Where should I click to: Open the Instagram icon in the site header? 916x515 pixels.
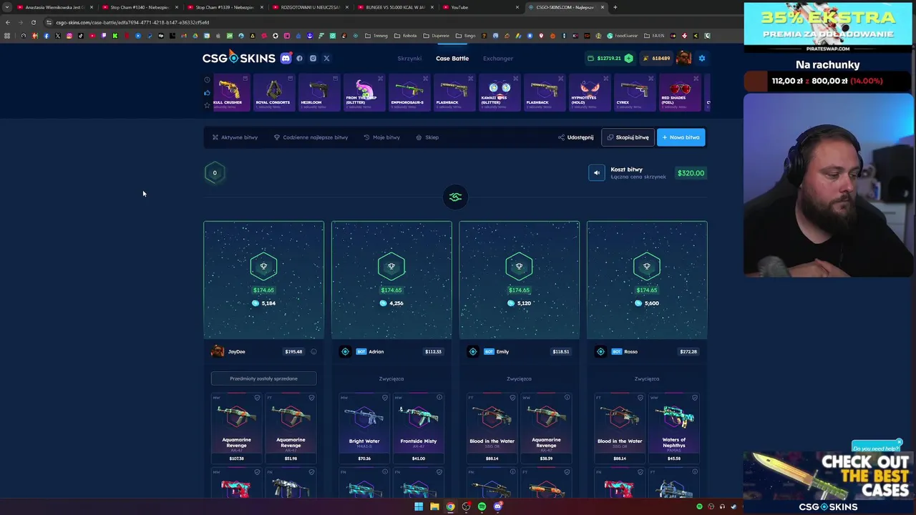click(313, 59)
